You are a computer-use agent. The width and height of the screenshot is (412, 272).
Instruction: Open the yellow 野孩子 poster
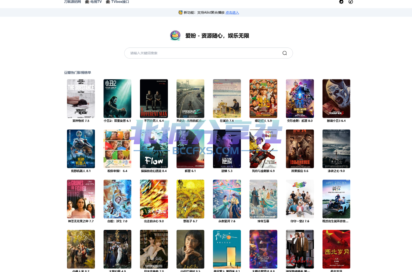point(190,199)
